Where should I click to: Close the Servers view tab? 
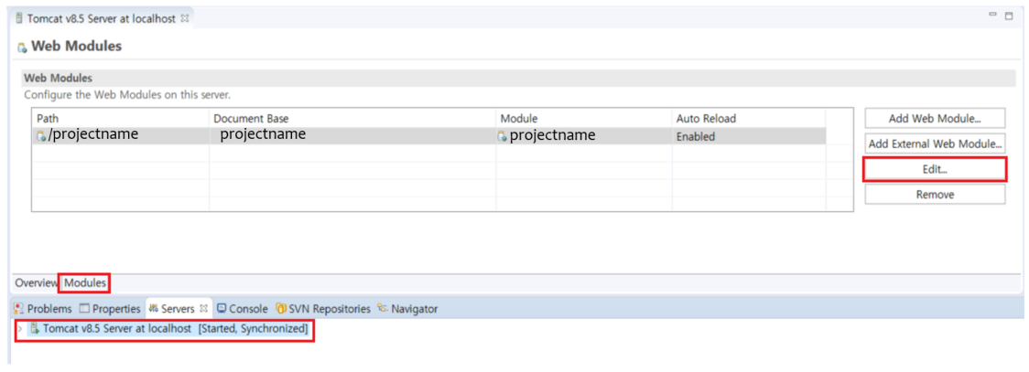click(203, 308)
